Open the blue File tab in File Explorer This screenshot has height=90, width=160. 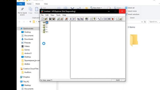[21, 4]
